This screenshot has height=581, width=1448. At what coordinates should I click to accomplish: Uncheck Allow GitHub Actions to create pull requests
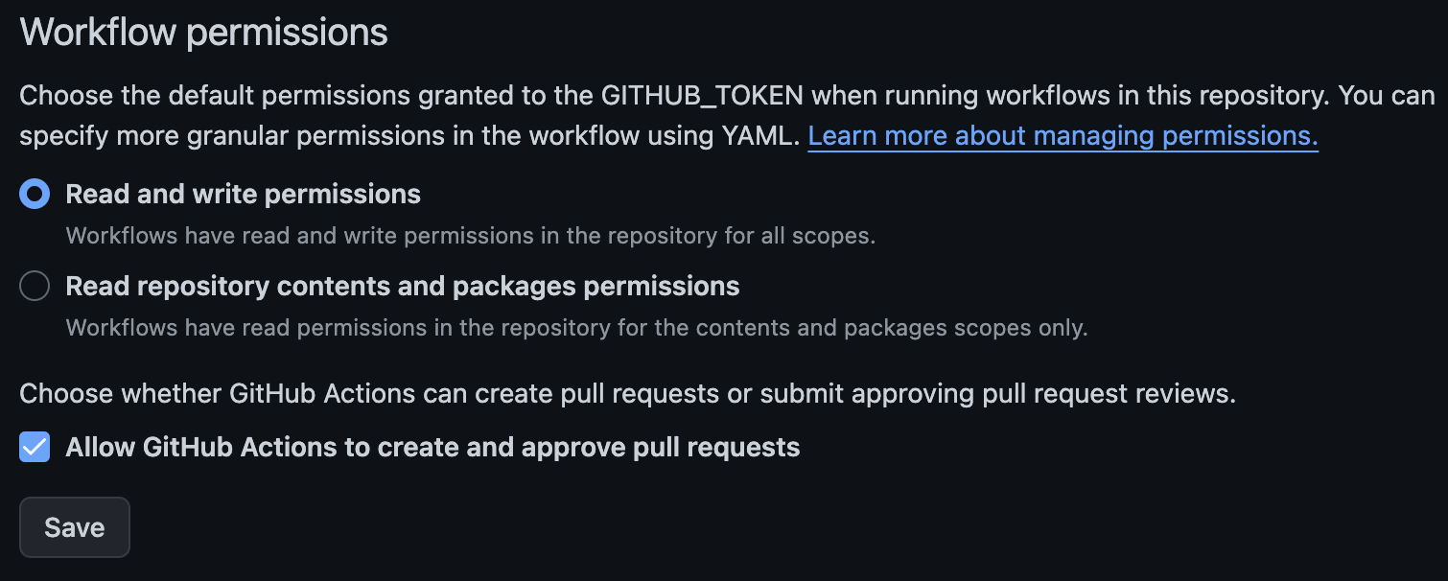pos(35,447)
